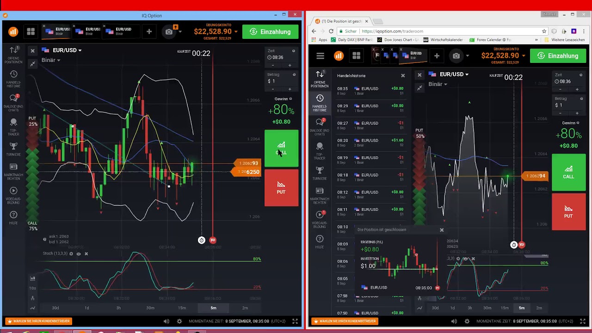Reload page in Chrome browser
Image resolution: width=592 pixels, height=333 pixels.
331,31
